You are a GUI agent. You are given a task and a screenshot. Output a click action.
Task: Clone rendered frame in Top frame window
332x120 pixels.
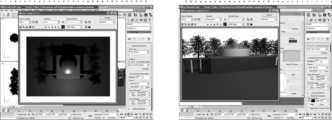pyautogui.click(x=27, y=27)
